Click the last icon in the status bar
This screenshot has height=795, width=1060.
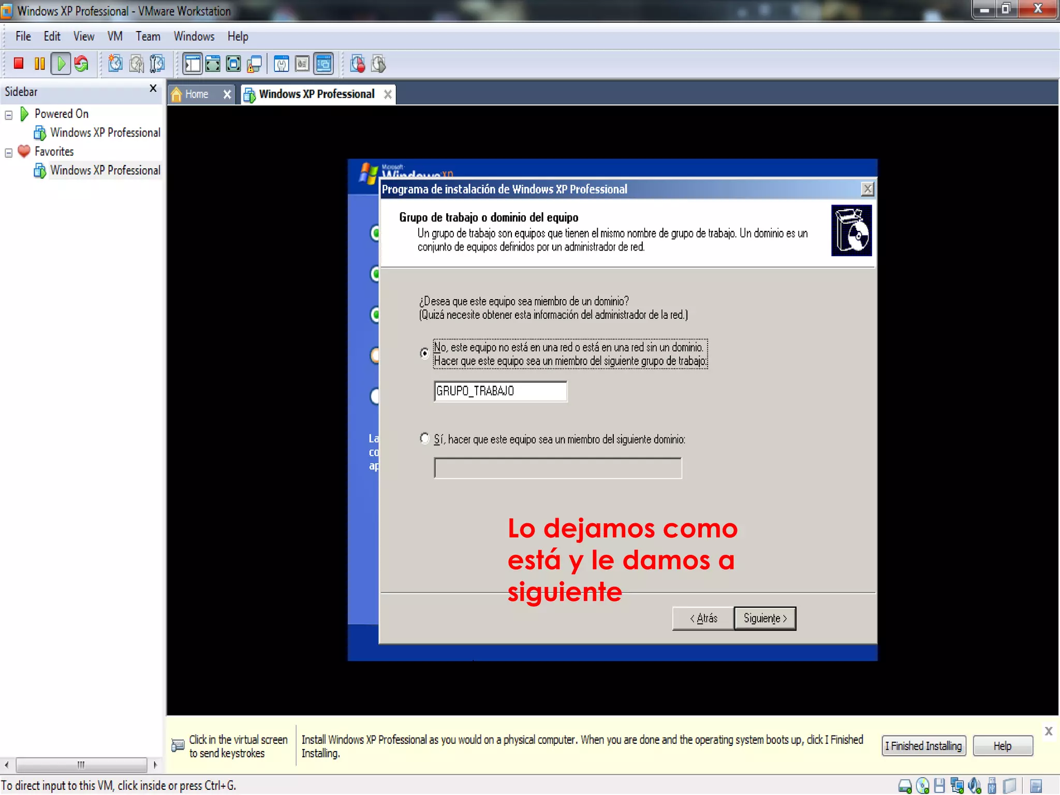1036,786
